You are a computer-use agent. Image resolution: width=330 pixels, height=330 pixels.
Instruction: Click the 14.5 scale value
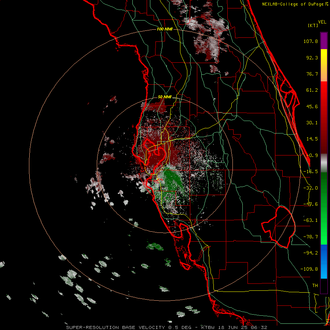312,139
